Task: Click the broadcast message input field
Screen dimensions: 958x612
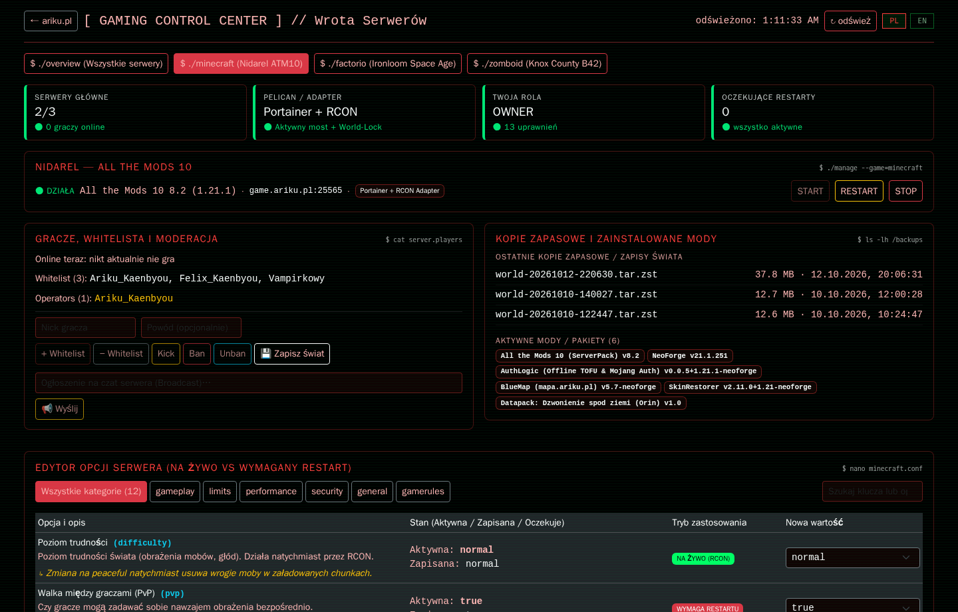Action: (x=249, y=383)
